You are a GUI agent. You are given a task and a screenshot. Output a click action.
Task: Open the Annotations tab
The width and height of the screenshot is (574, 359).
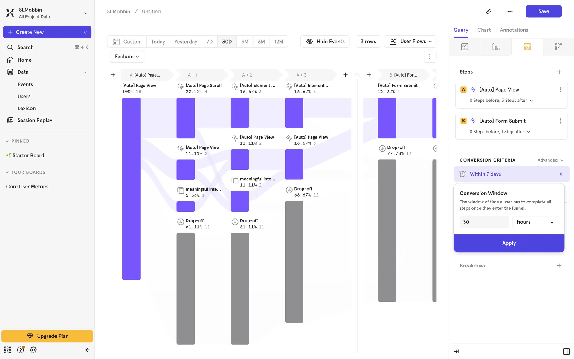514,30
